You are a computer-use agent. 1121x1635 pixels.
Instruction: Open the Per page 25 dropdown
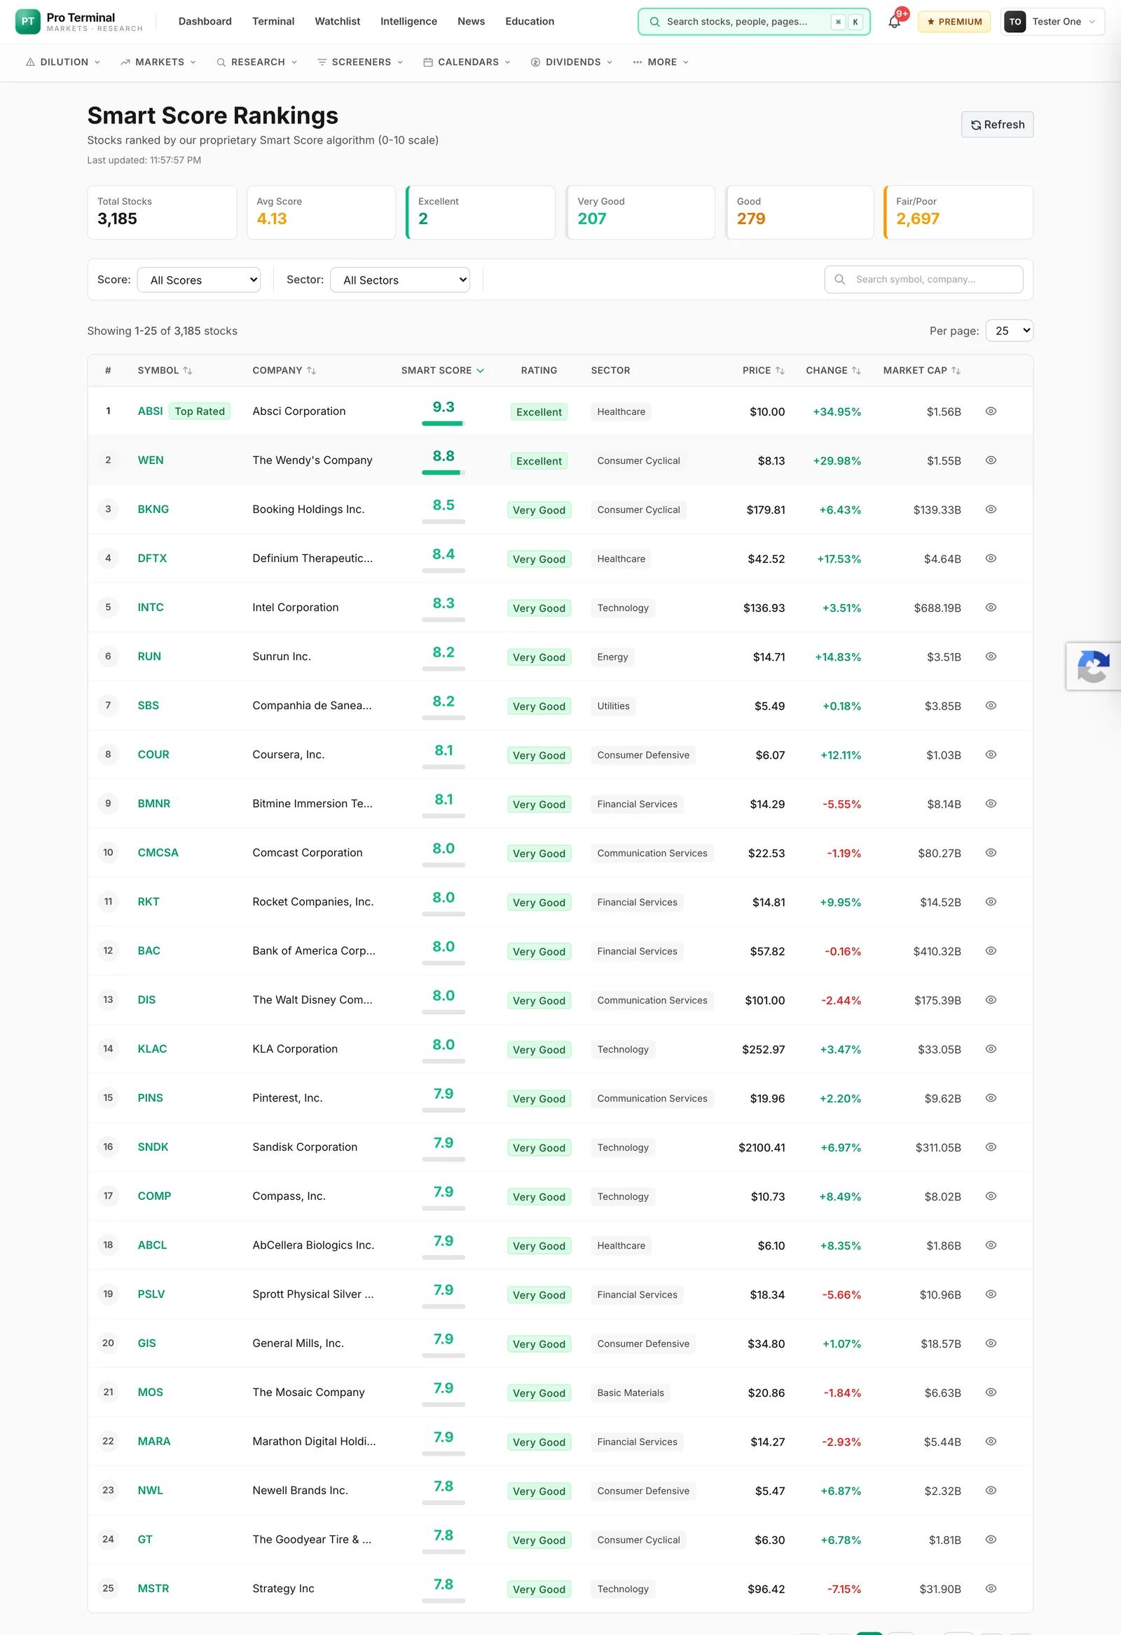click(1009, 331)
